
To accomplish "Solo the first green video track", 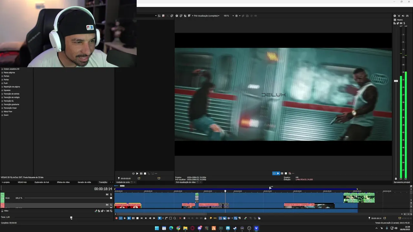I will tap(111, 194).
